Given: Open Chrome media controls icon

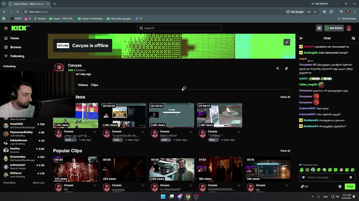Looking at the screenshot, I should pos(341,12).
